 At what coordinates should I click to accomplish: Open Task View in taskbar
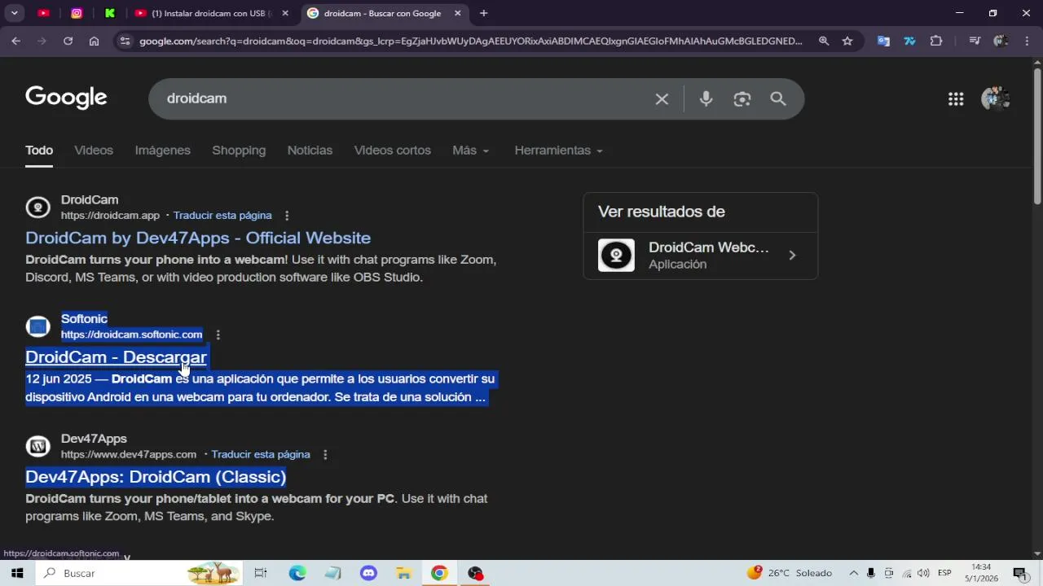point(261,573)
